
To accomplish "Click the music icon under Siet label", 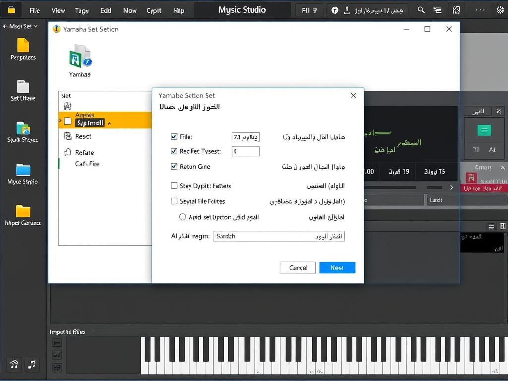I will click(67, 106).
